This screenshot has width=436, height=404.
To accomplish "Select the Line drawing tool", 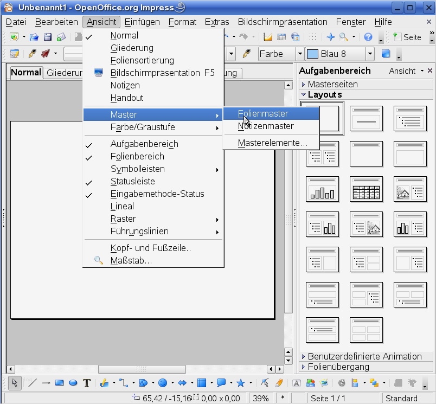I will [33, 383].
